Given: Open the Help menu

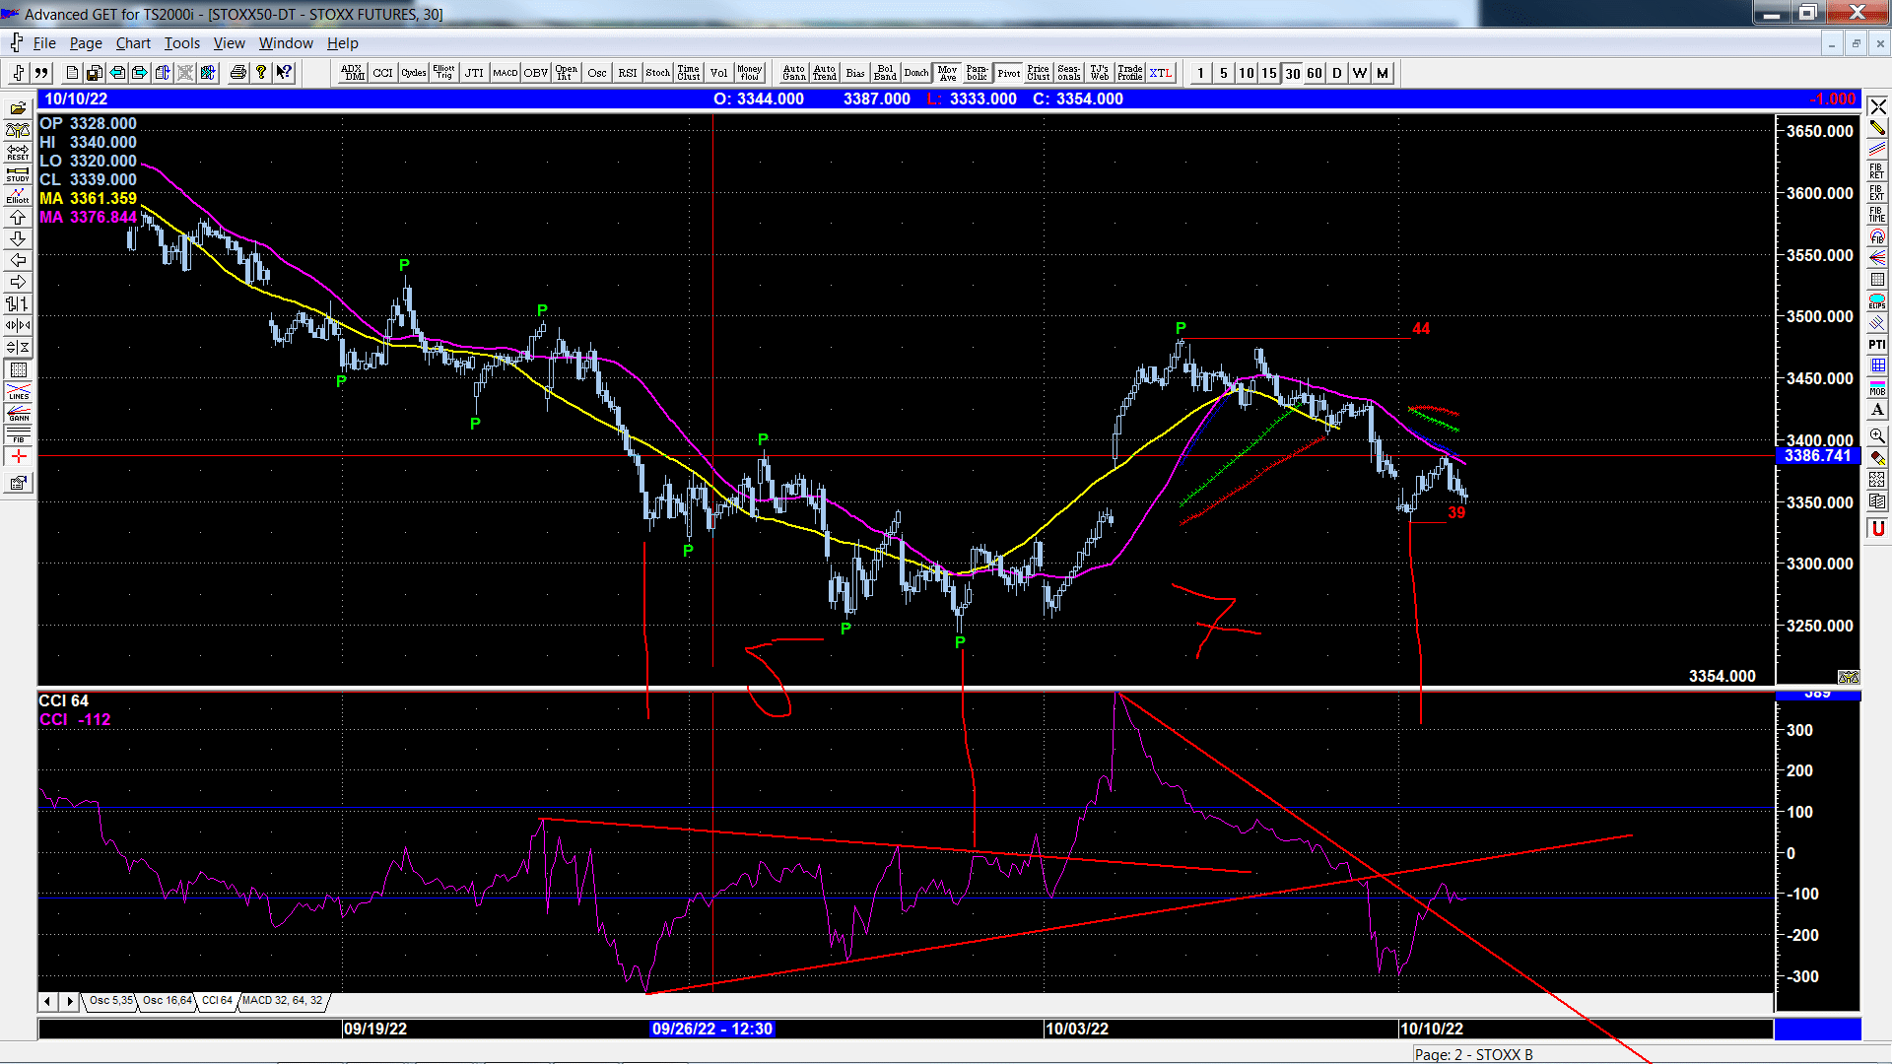Looking at the screenshot, I should 343,43.
